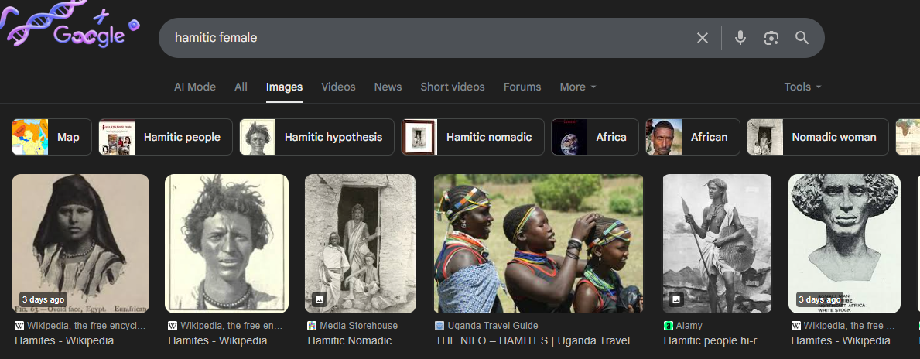Viewport: 920px width, 359px height.
Task: Click the Uganda Travel Guide favicon
Action: (x=439, y=326)
